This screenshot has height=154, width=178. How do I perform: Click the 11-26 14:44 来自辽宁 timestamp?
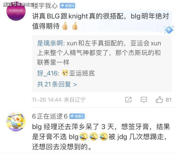pos(59,100)
